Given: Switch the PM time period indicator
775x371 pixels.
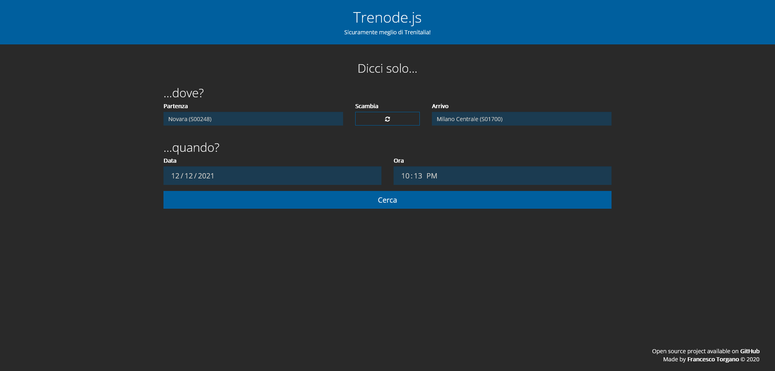Looking at the screenshot, I should [x=432, y=176].
